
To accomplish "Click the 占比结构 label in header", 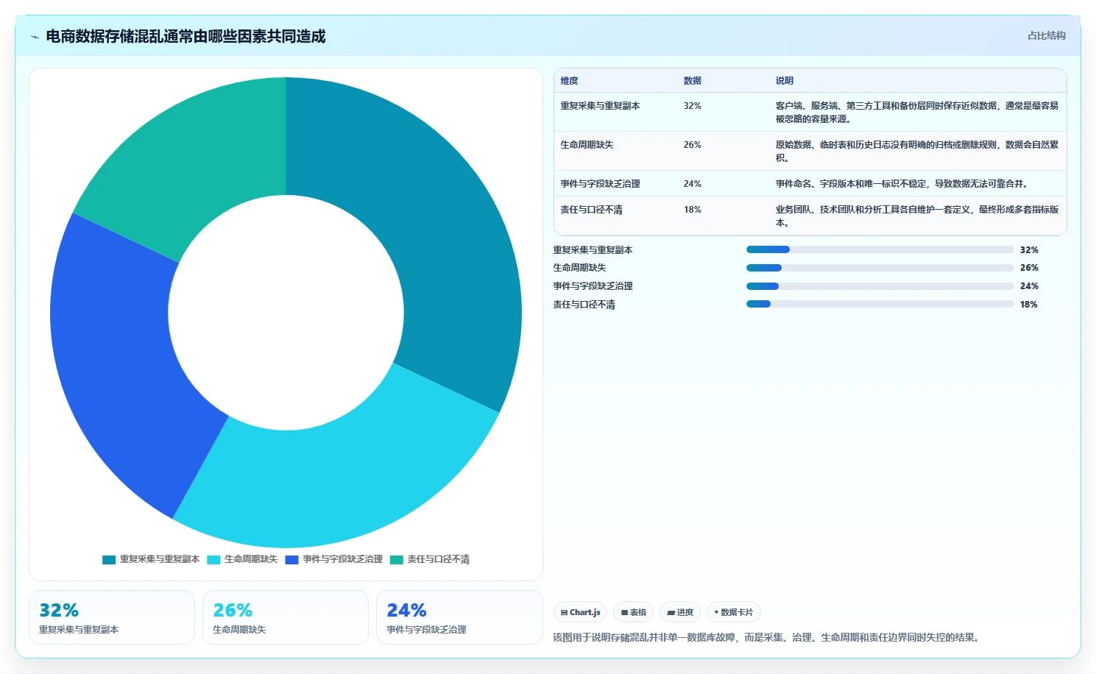I will point(1046,35).
